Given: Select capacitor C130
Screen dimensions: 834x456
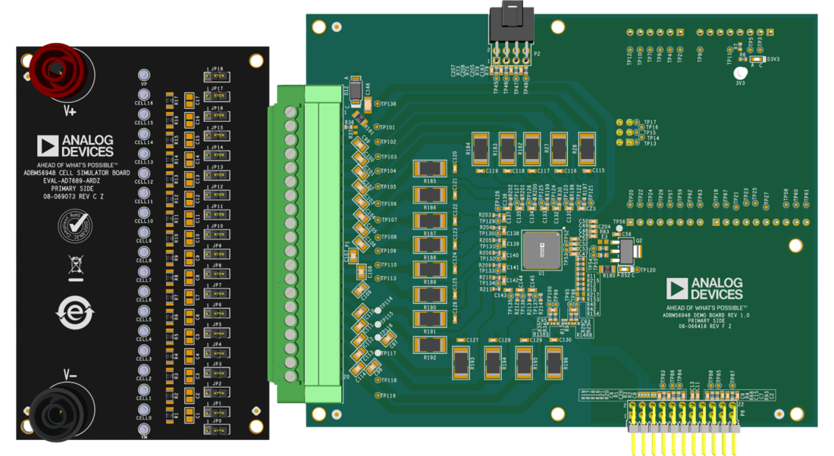Looking at the screenshot, I should tap(553, 339).
